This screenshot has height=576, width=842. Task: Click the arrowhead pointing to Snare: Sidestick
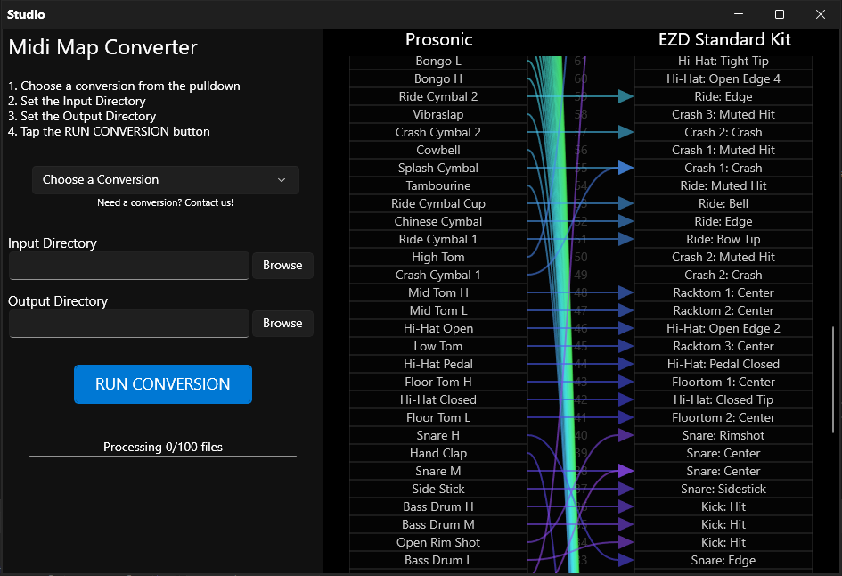point(625,489)
